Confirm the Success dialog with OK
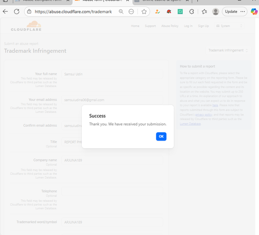 [161, 136]
